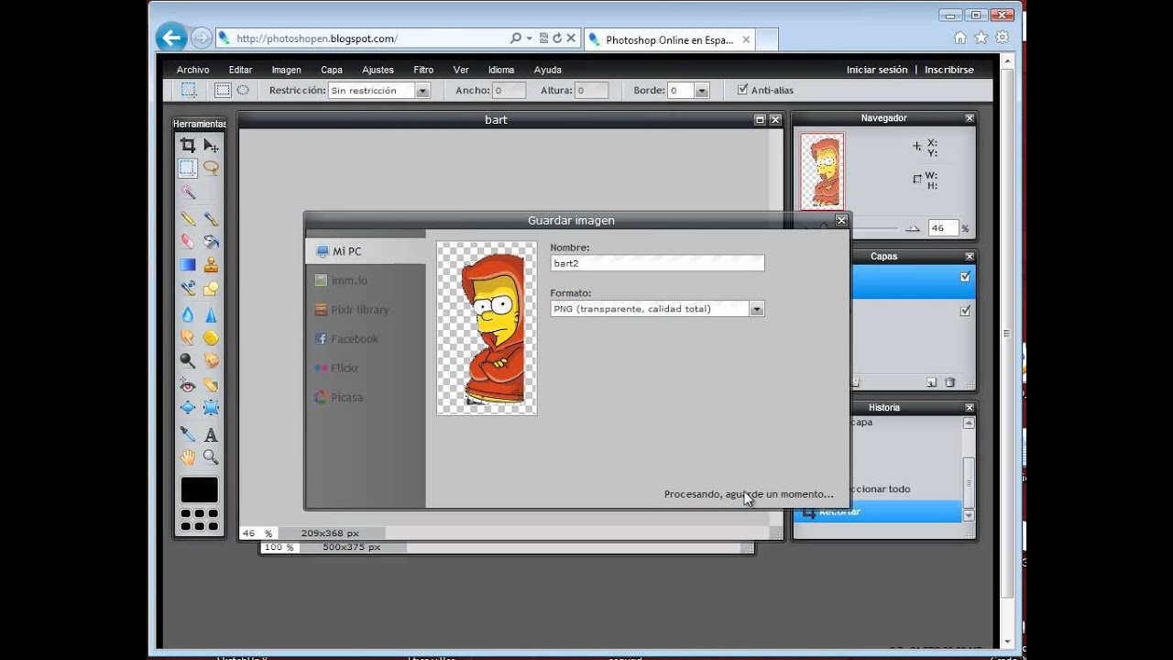Select the Zoom magnifier tool
The height and width of the screenshot is (660, 1173).
211,457
